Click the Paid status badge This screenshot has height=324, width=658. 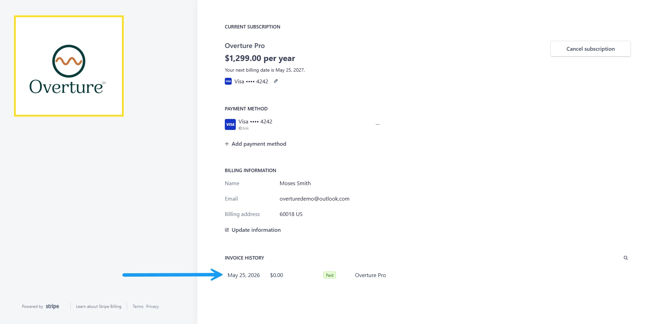coord(330,275)
